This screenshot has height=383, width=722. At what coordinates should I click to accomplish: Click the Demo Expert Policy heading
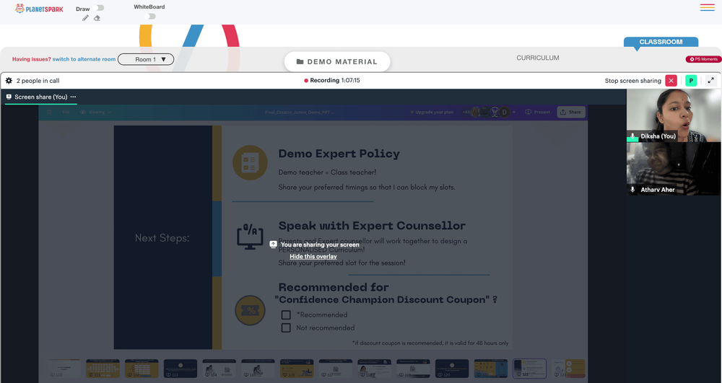coord(339,154)
